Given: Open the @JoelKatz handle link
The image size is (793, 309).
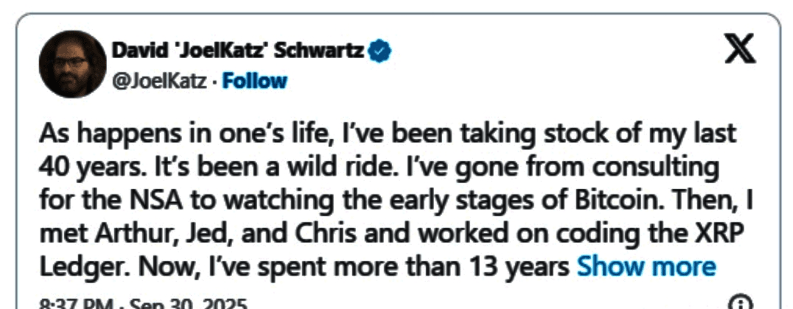Looking at the screenshot, I should (x=158, y=81).
